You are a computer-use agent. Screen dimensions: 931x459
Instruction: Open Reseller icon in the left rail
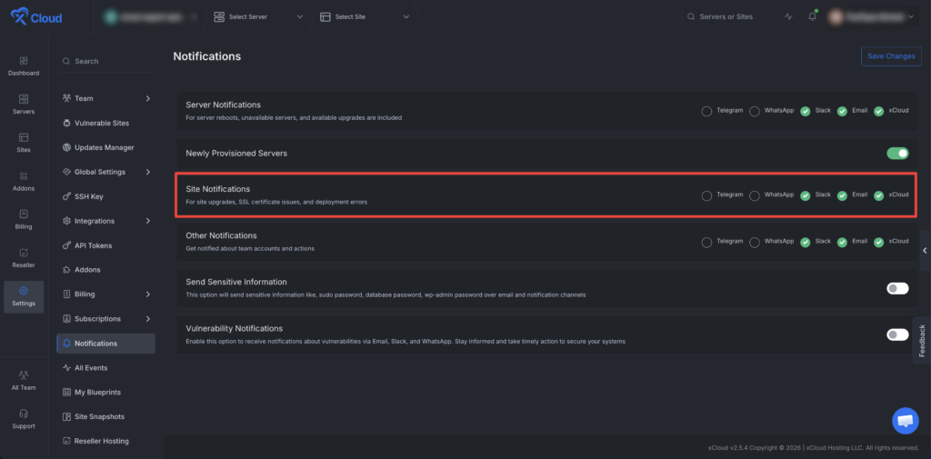click(x=24, y=258)
